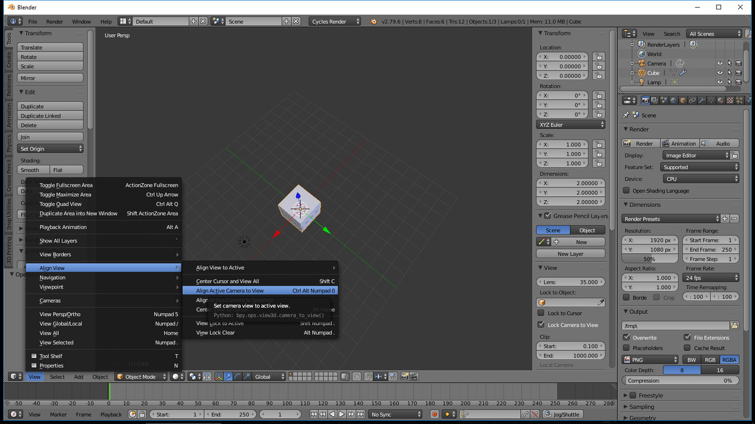Lock the X location property padlock
The width and height of the screenshot is (755, 424).
coord(598,57)
